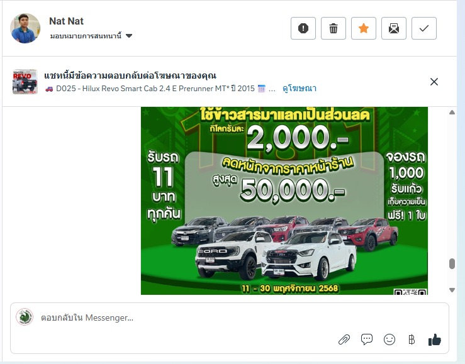This screenshot has width=465, height=364.
Task: Click scrollbar down arrow in chat
Action: 452,290
